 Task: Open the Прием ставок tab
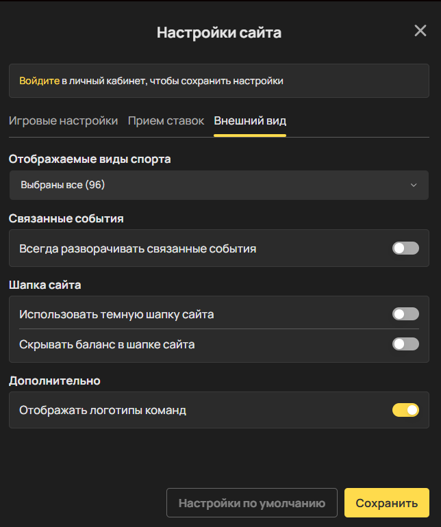pyautogui.click(x=166, y=120)
